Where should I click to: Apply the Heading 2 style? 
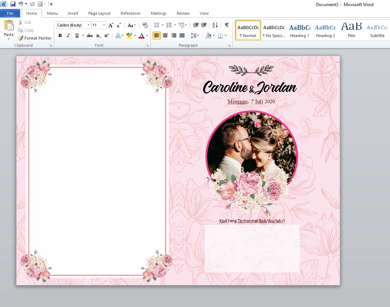point(325,30)
